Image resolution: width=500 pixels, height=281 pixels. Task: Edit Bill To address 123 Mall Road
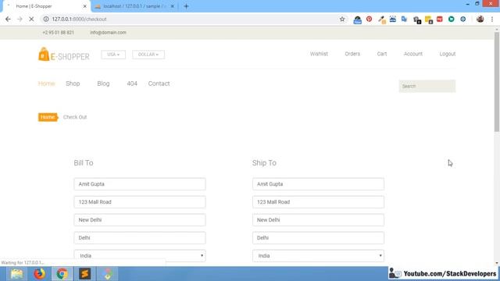coord(140,201)
